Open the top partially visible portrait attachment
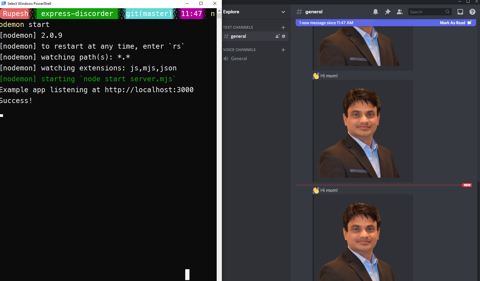The width and height of the screenshot is (480, 281). click(x=363, y=47)
